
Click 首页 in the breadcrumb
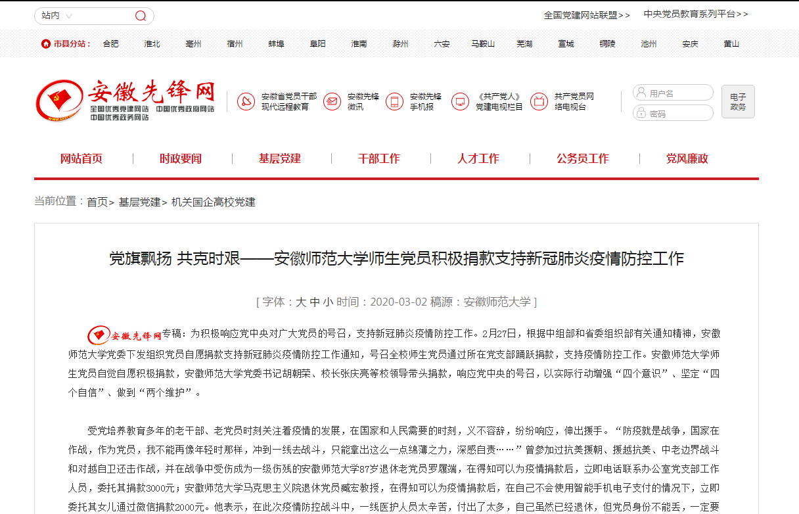(x=97, y=202)
